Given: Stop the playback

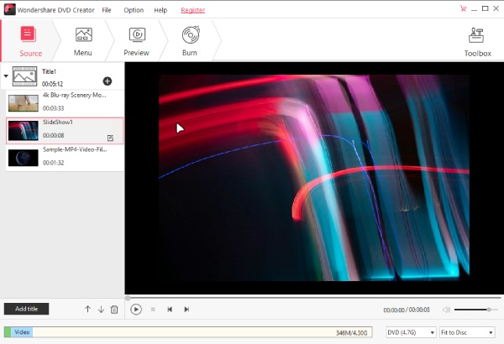Looking at the screenshot, I should (153, 310).
